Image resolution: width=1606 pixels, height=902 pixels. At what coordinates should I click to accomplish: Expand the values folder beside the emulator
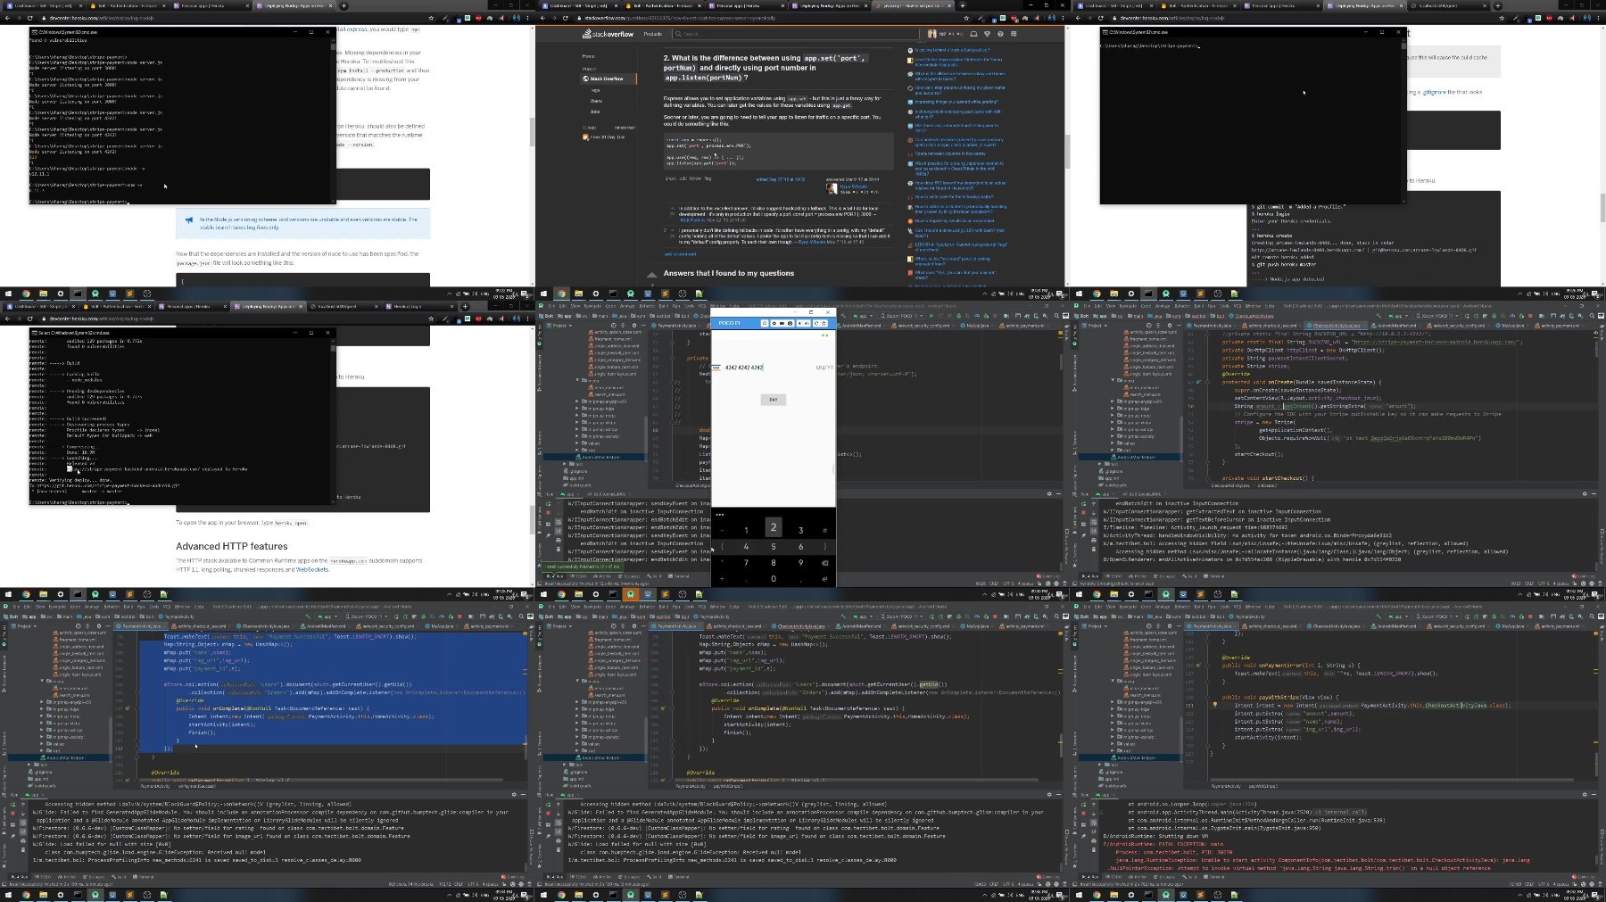coord(576,443)
